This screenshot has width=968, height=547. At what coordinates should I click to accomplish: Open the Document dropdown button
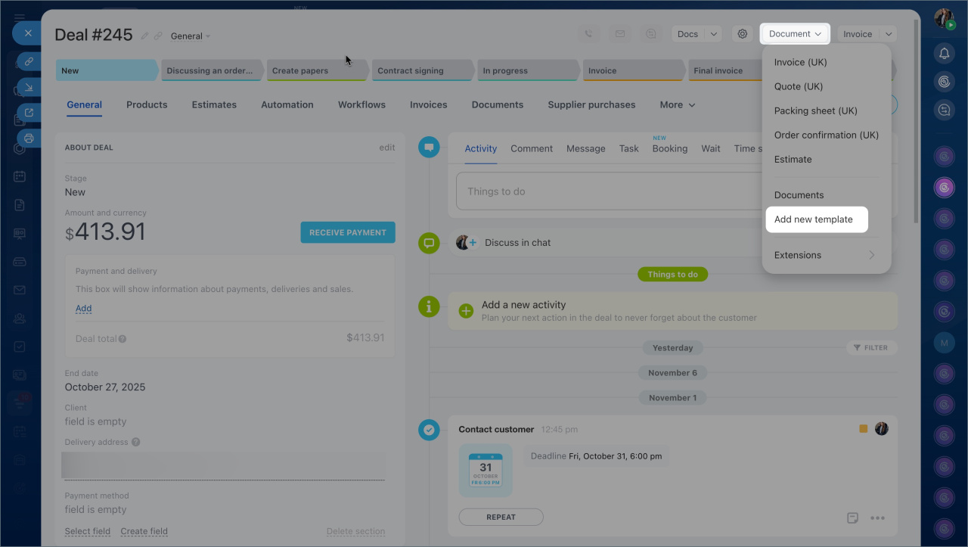point(794,34)
